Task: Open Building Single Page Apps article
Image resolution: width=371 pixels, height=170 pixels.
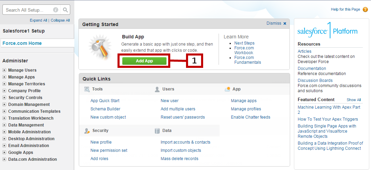Action: point(327,131)
